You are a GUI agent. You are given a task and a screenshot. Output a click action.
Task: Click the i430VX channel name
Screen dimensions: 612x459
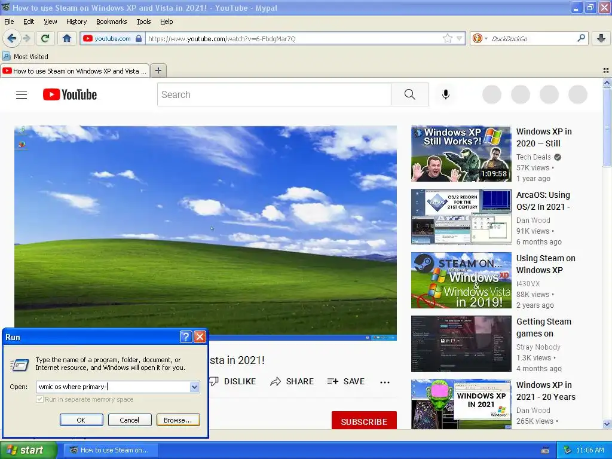528,284
